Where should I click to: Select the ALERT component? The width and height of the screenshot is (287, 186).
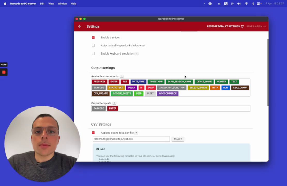pyautogui.click(x=150, y=94)
